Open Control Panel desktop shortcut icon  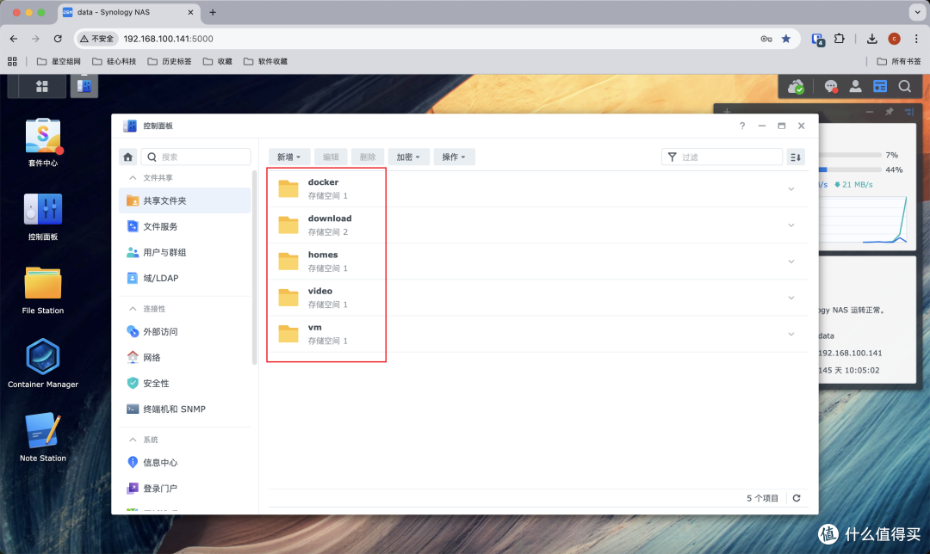click(x=43, y=210)
